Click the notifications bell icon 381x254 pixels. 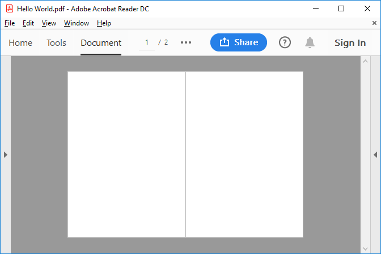point(310,43)
